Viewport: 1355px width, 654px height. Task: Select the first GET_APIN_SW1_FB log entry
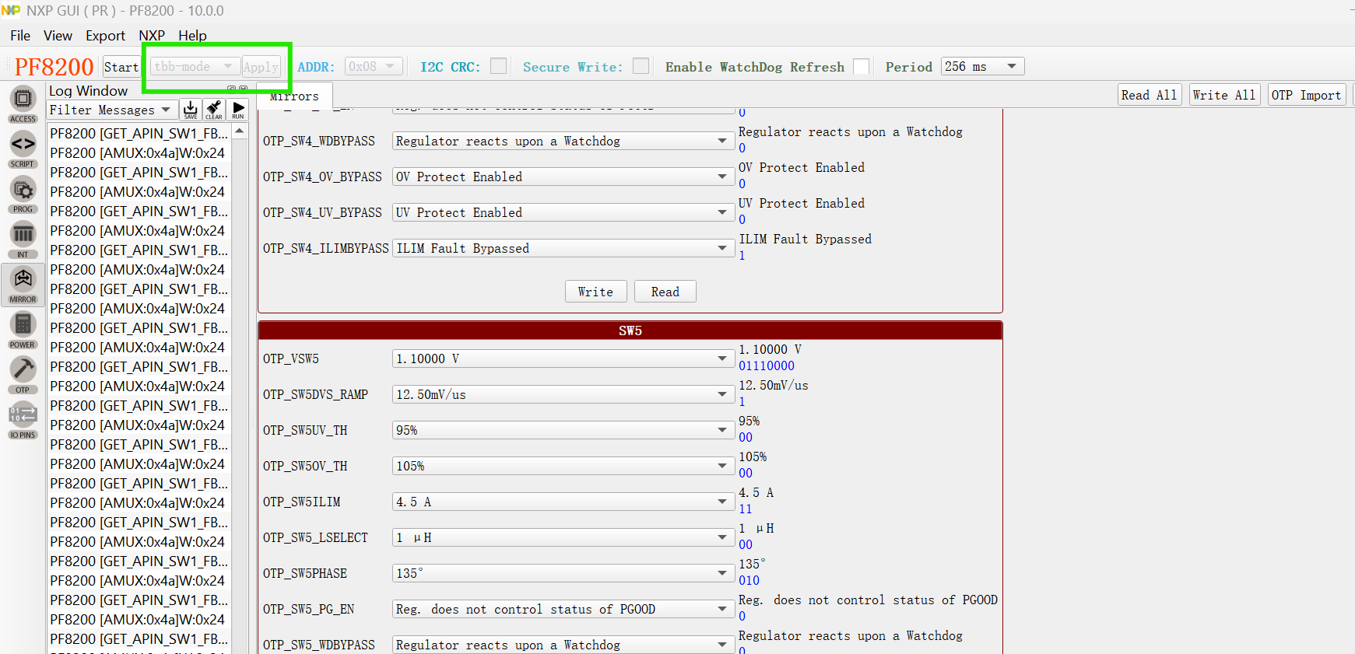139,134
